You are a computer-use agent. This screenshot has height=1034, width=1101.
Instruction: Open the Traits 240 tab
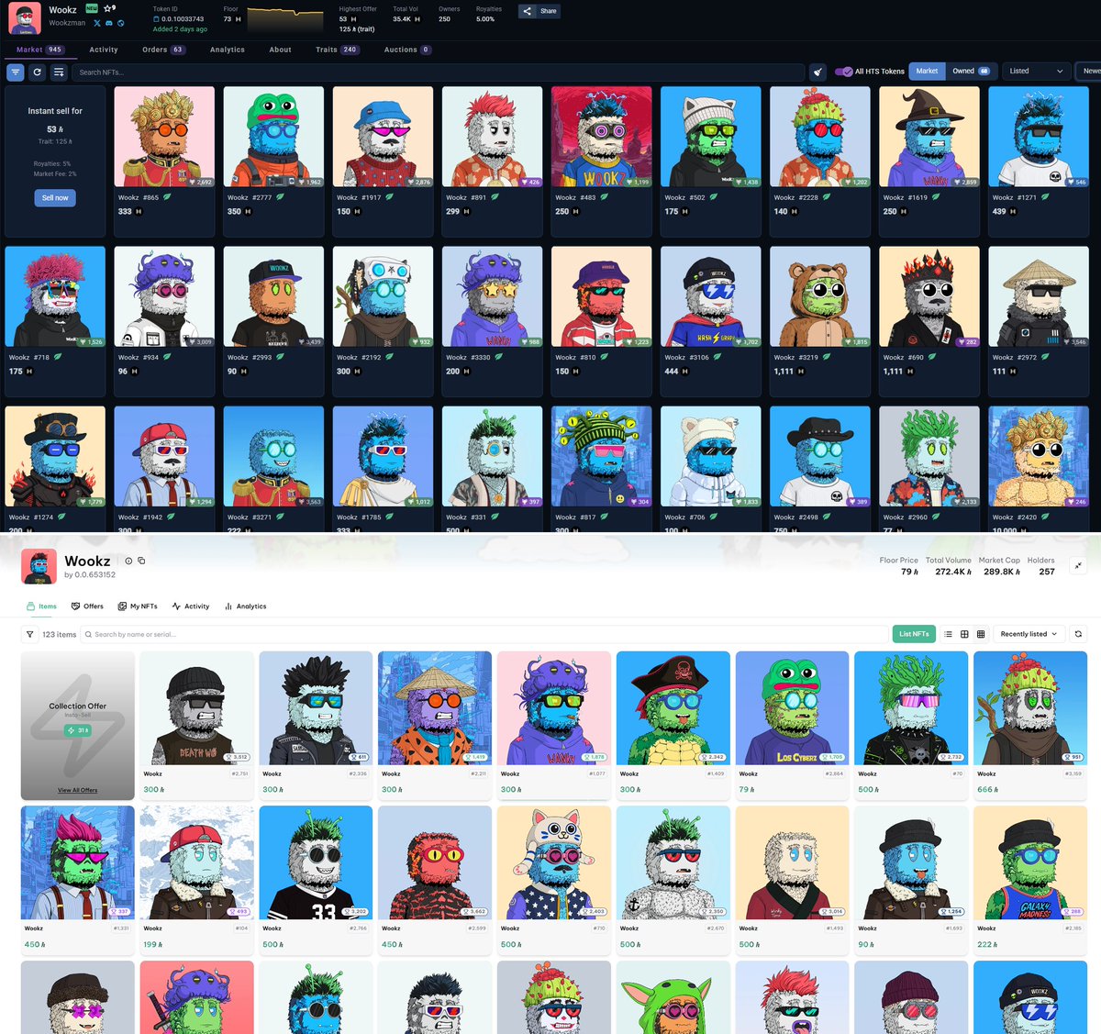tap(338, 50)
